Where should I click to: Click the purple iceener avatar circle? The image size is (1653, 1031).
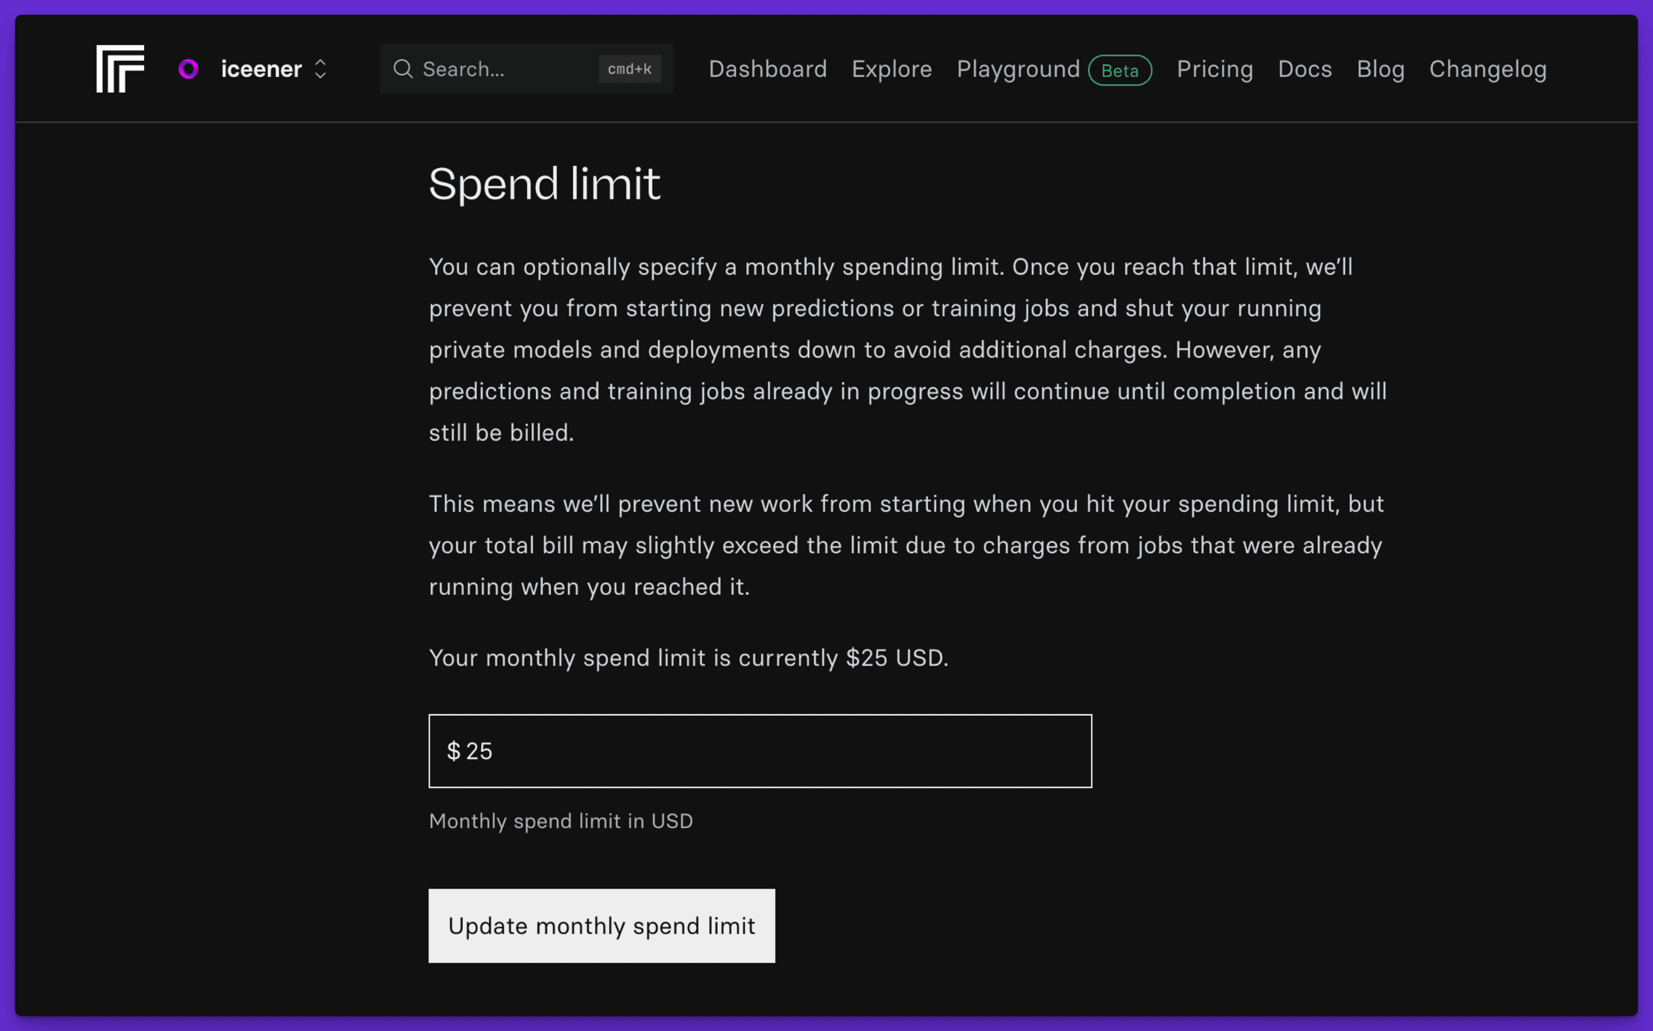(x=188, y=69)
